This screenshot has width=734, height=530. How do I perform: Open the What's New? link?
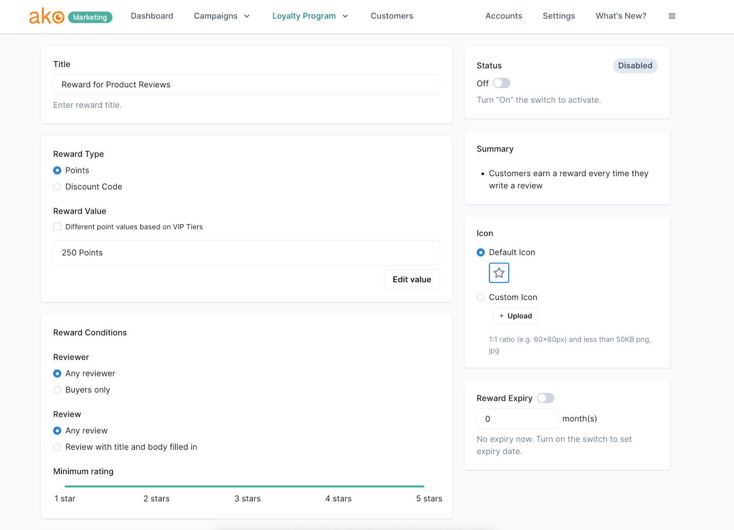(x=621, y=16)
